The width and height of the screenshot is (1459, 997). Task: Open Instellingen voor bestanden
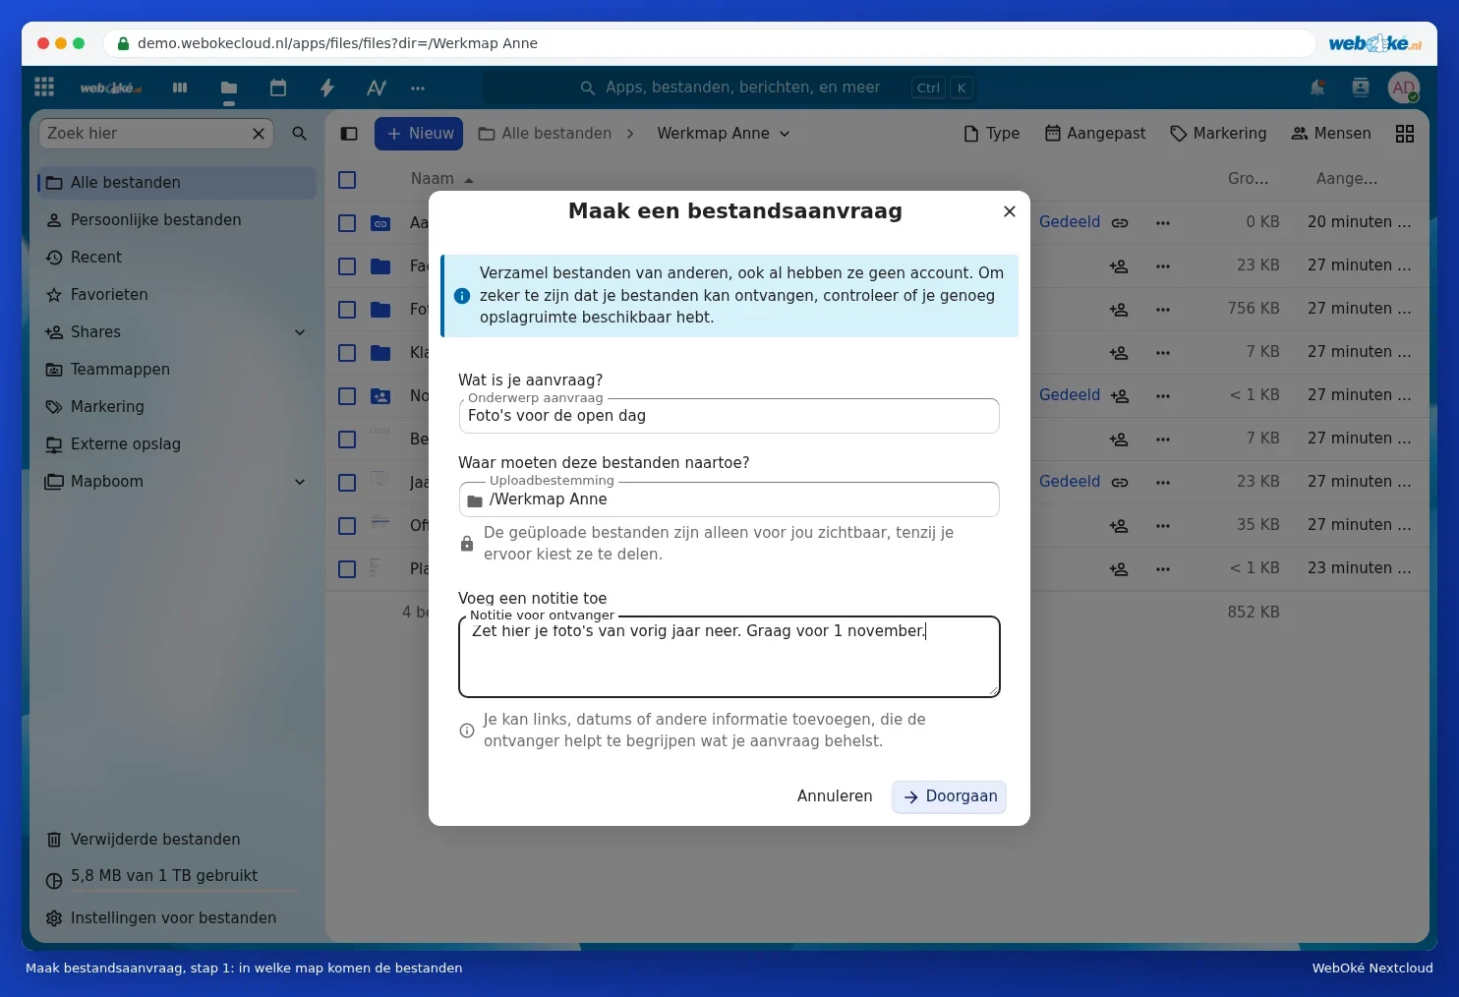(177, 918)
